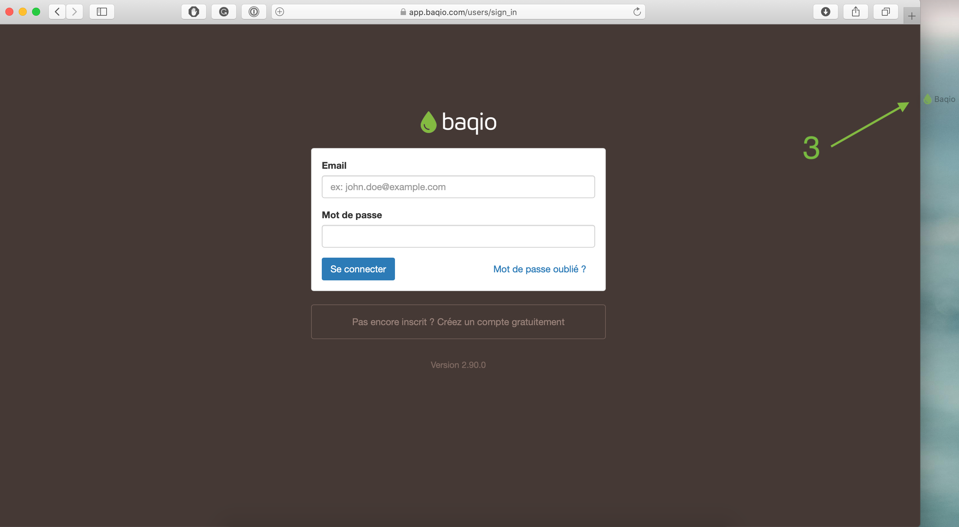Open the hand-shaped privacy extension icon
The width and height of the screenshot is (959, 527).
click(193, 12)
